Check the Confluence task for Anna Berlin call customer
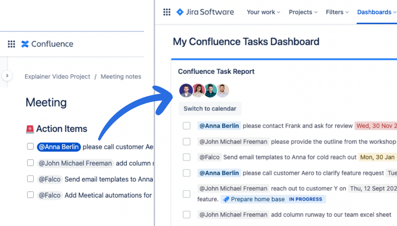The height and width of the screenshot is (226, 397). point(30,147)
